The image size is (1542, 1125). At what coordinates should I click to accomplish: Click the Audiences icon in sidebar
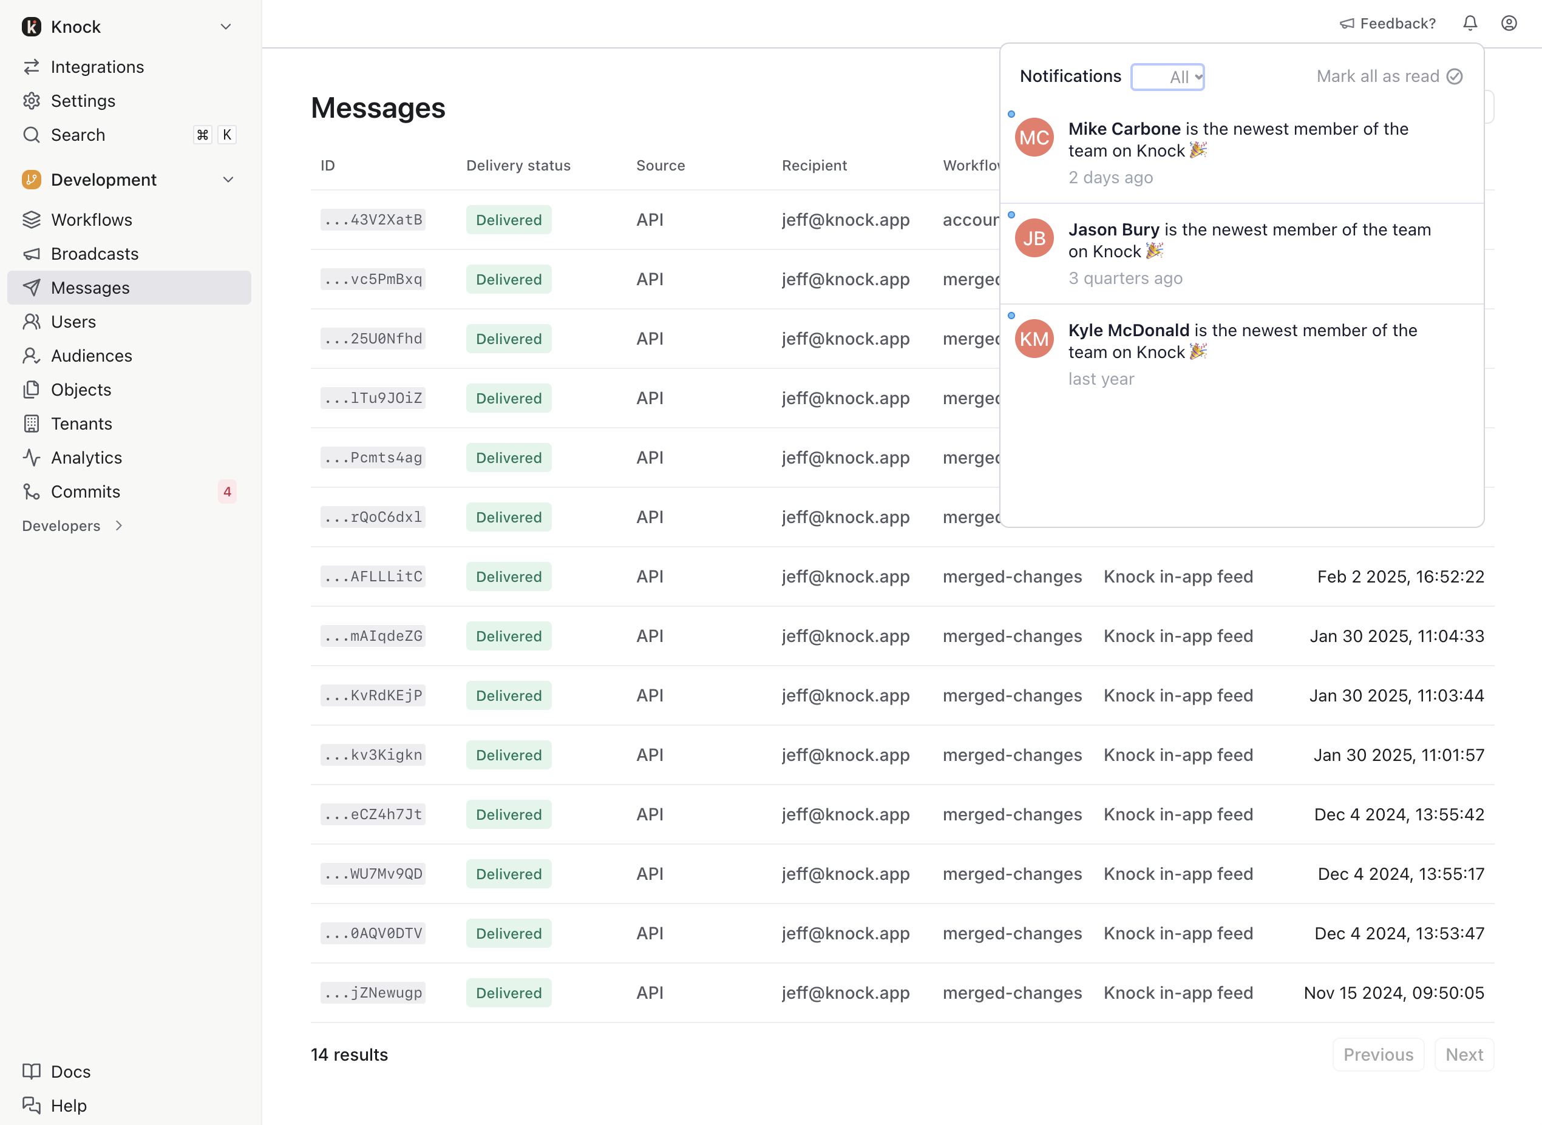click(x=31, y=356)
